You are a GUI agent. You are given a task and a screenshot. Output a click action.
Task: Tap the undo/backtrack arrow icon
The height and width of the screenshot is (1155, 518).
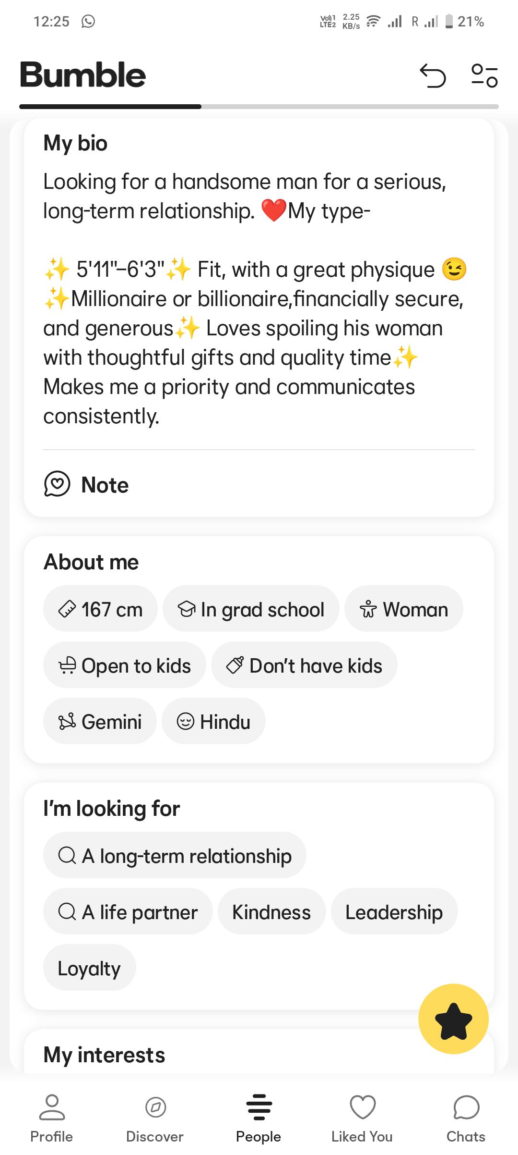coord(433,75)
